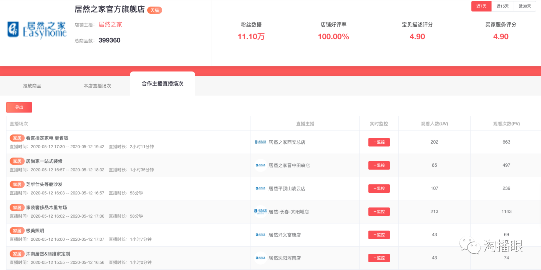Open the 居然之家 host link
Viewport: 541px width, 270px height.
pos(110,25)
